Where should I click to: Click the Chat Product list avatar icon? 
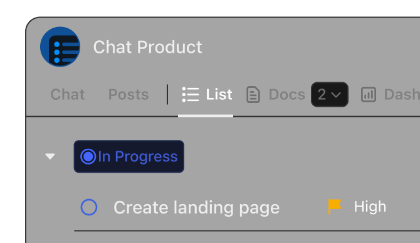(60, 46)
